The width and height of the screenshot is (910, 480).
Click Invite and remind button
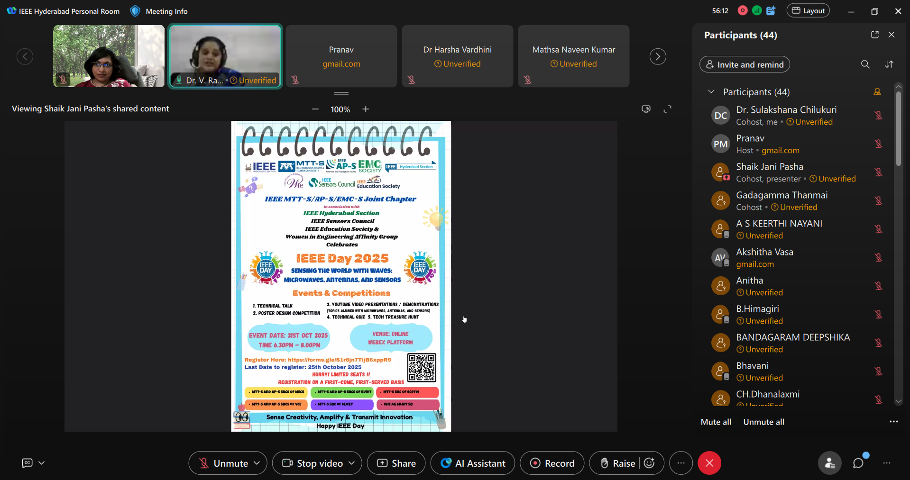(x=745, y=64)
